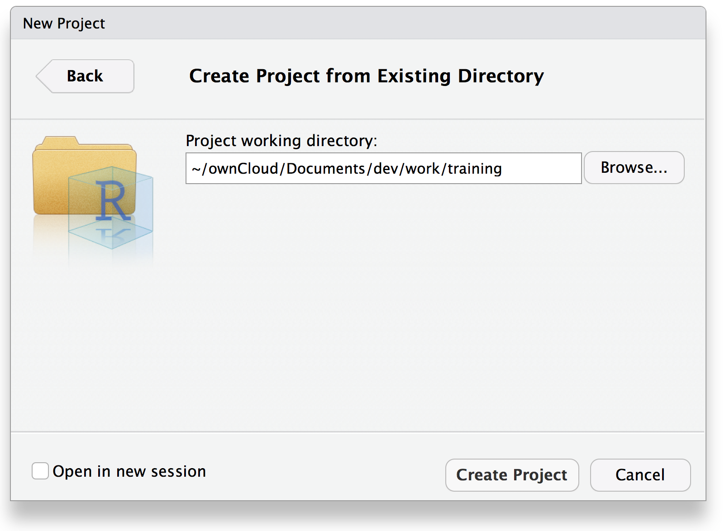The image size is (725, 531).
Task: Go back using the Back button
Action: pyautogui.click(x=85, y=76)
